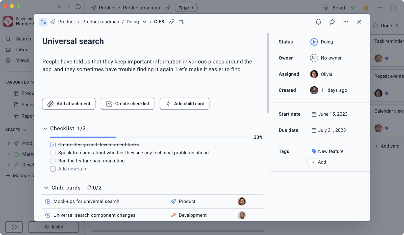Uncheck 'Create design and development tasks'
This screenshot has height=235, width=404.
tap(53, 145)
